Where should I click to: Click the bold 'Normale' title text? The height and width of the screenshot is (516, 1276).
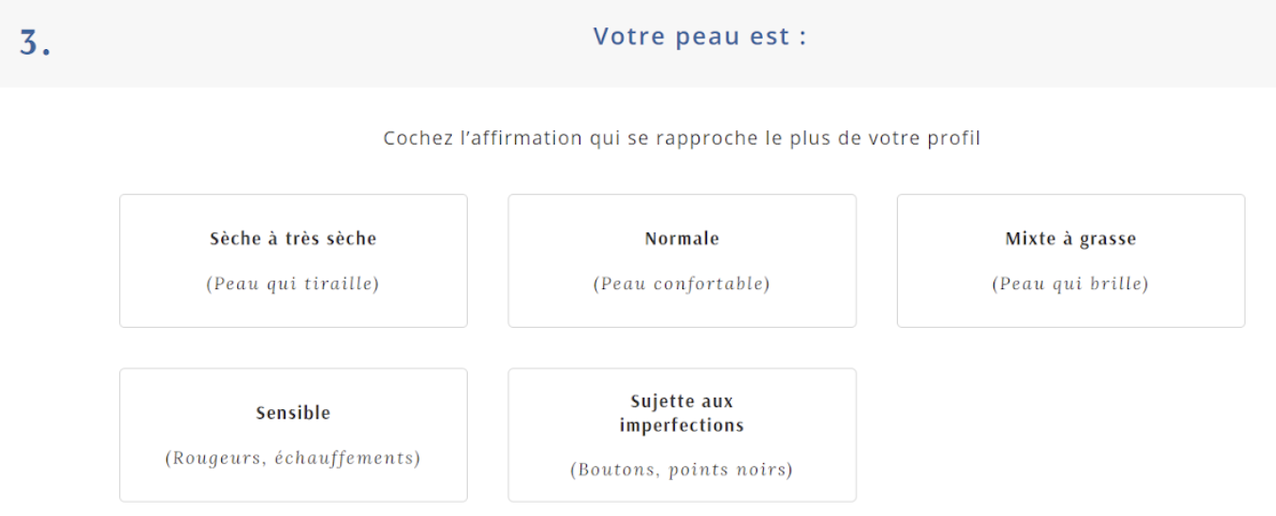click(x=681, y=239)
